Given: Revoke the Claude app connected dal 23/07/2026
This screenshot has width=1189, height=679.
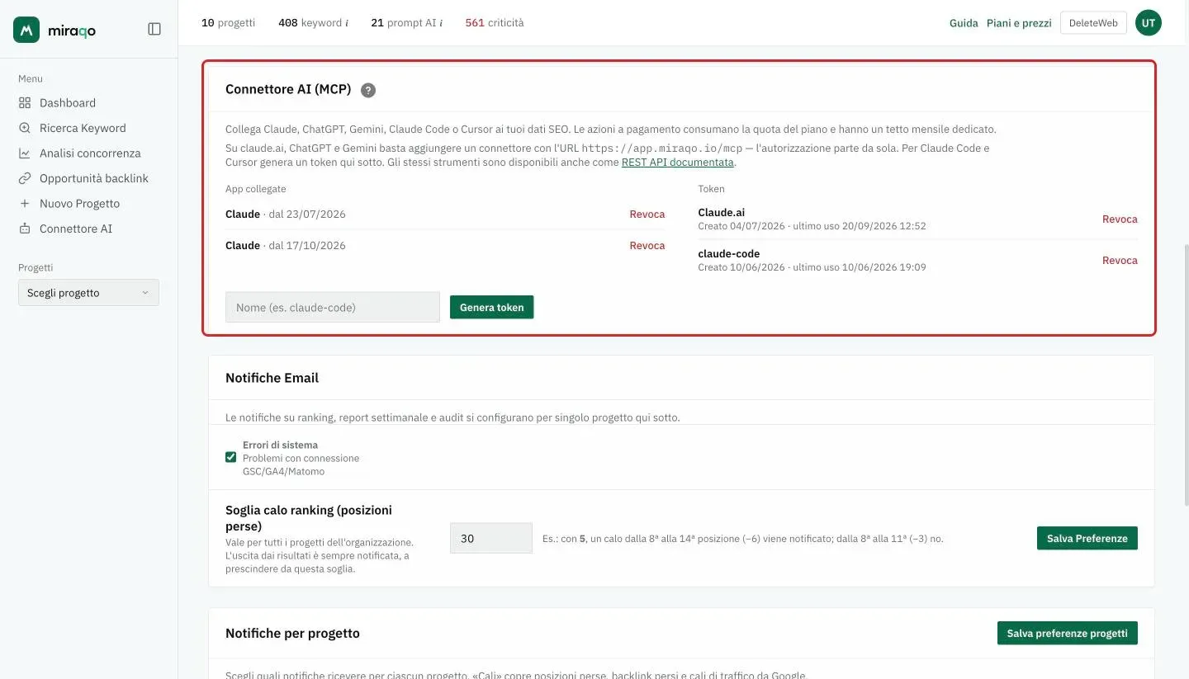Looking at the screenshot, I should click(647, 215).
